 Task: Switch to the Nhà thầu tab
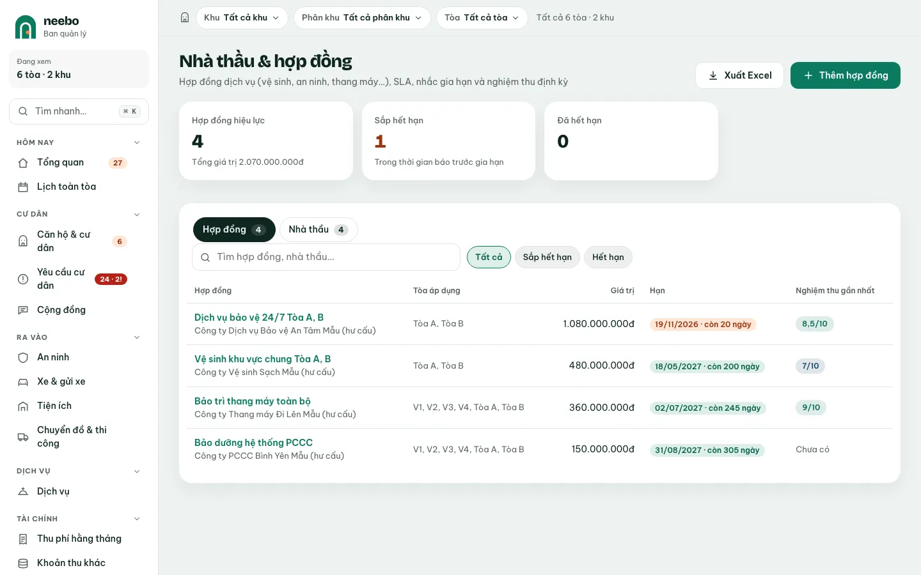pos(319,230)
